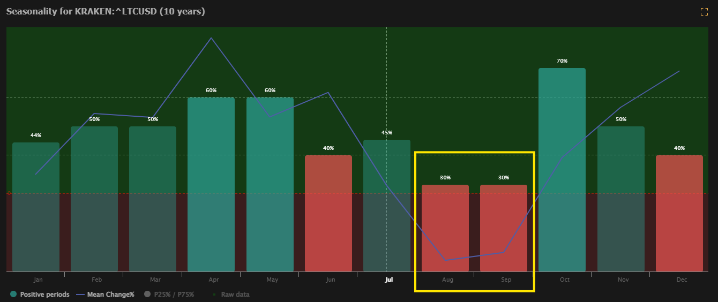Click the March 50% bar

pos(153,199)
